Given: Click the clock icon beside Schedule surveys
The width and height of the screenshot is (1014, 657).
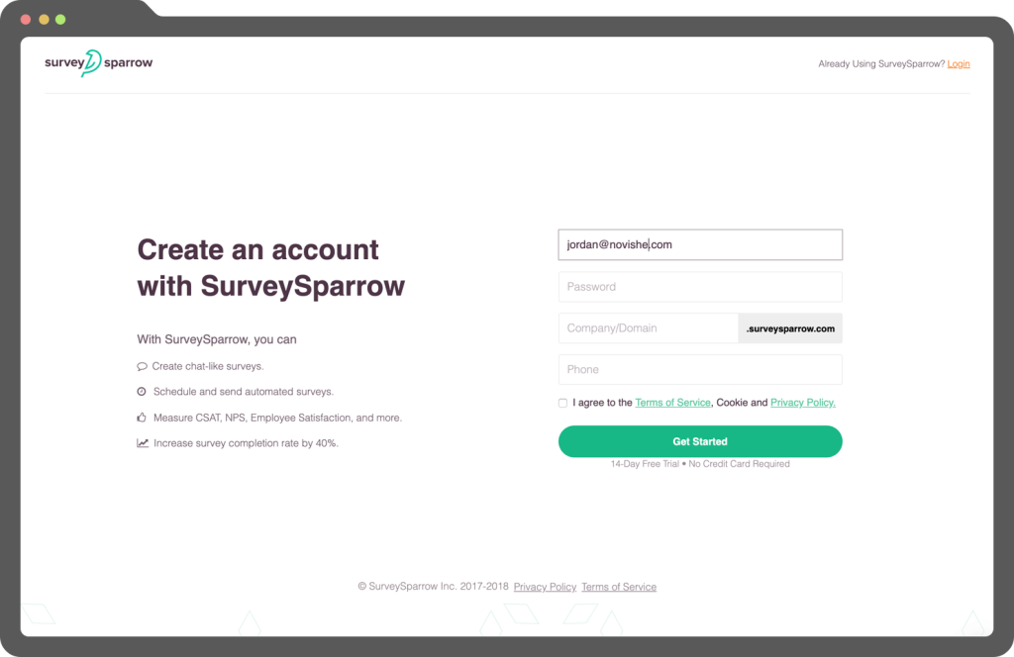Looking at the screenshot, I should click(142, 392).
